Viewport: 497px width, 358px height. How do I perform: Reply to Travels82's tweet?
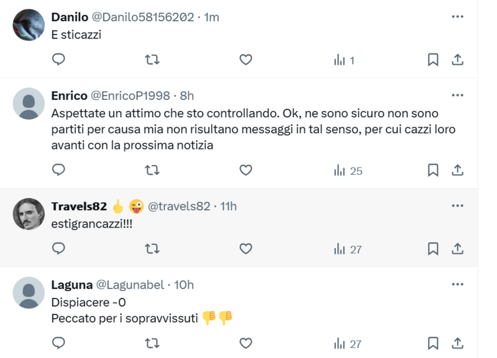tap(58, 249)
